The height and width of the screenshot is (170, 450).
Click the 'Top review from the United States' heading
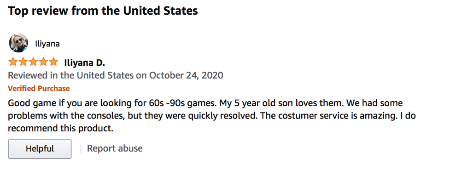[x=103, y=11]
